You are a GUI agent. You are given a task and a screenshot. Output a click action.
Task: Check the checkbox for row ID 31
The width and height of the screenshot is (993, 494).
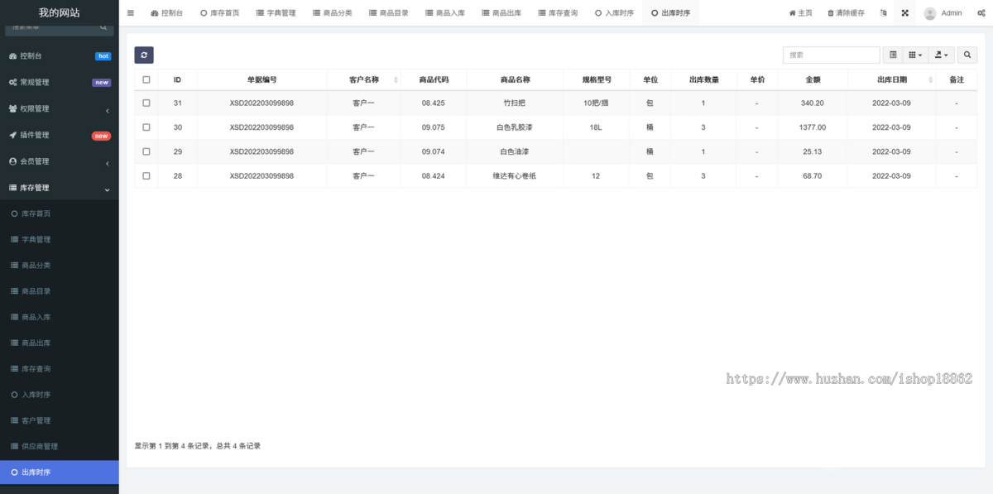[146, 103]
